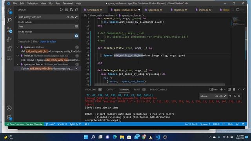Open notifications bell in status bar
Viewport: 251px width, 141px height.
[243, 124]
